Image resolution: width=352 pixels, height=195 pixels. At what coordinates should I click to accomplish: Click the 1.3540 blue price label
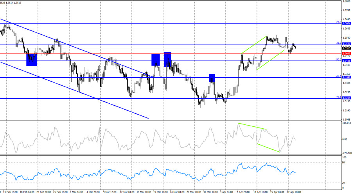click(x=346, y=44)
